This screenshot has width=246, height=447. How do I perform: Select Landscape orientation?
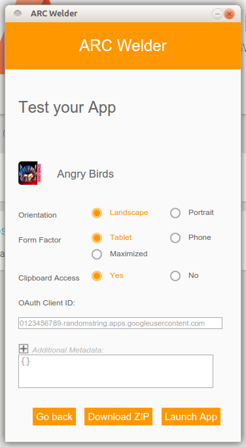[x=97, y=213]
